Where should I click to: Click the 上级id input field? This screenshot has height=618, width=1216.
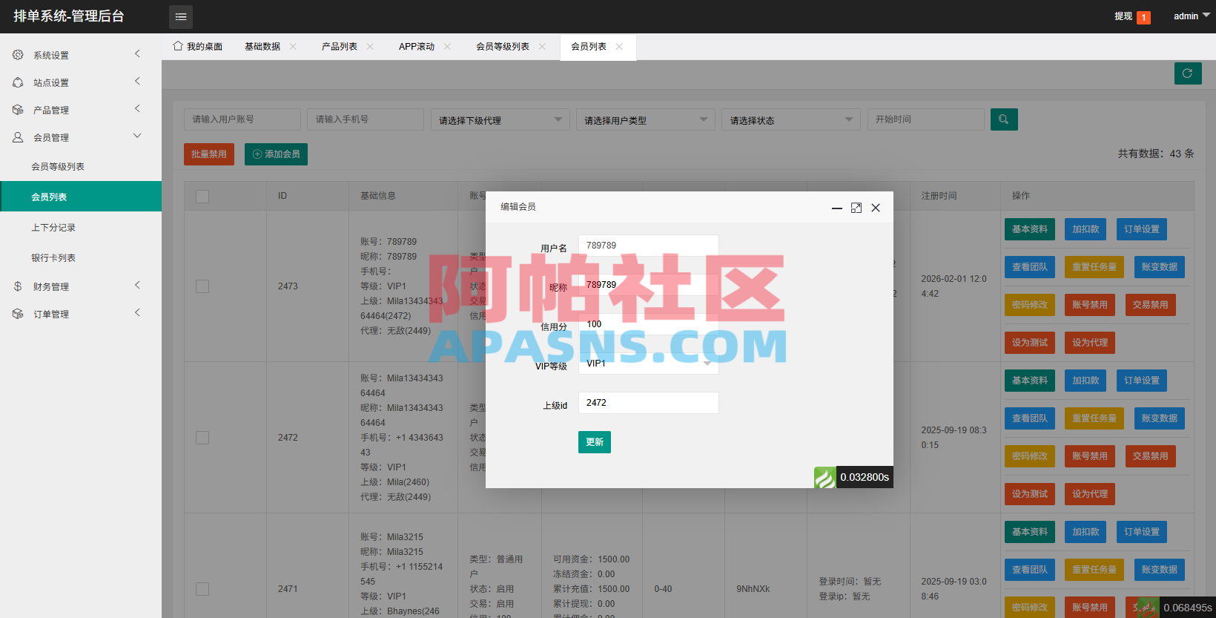click(649, 403)
